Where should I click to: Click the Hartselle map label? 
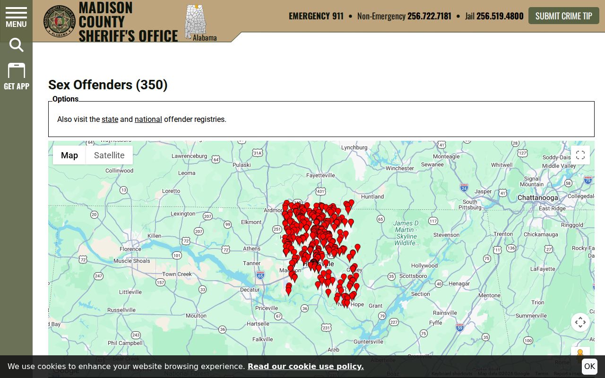[x=258, y=324]
